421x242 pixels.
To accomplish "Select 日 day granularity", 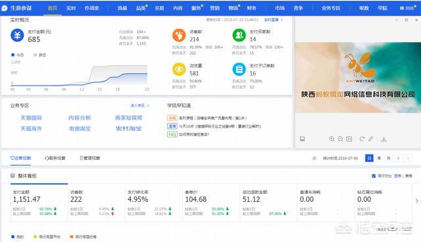I will (x=370, y=158).
